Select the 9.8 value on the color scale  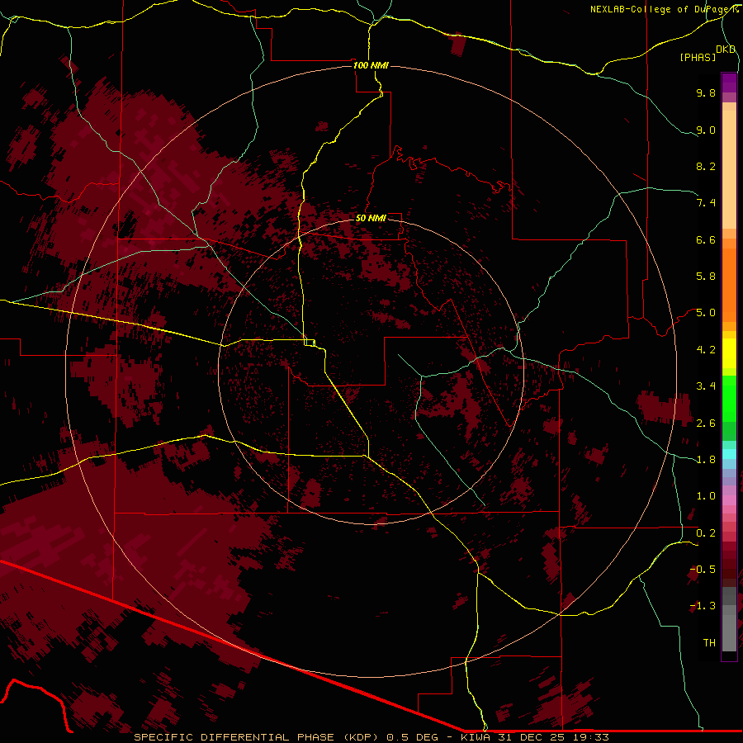pyautogui.click(x=706, y=92)
